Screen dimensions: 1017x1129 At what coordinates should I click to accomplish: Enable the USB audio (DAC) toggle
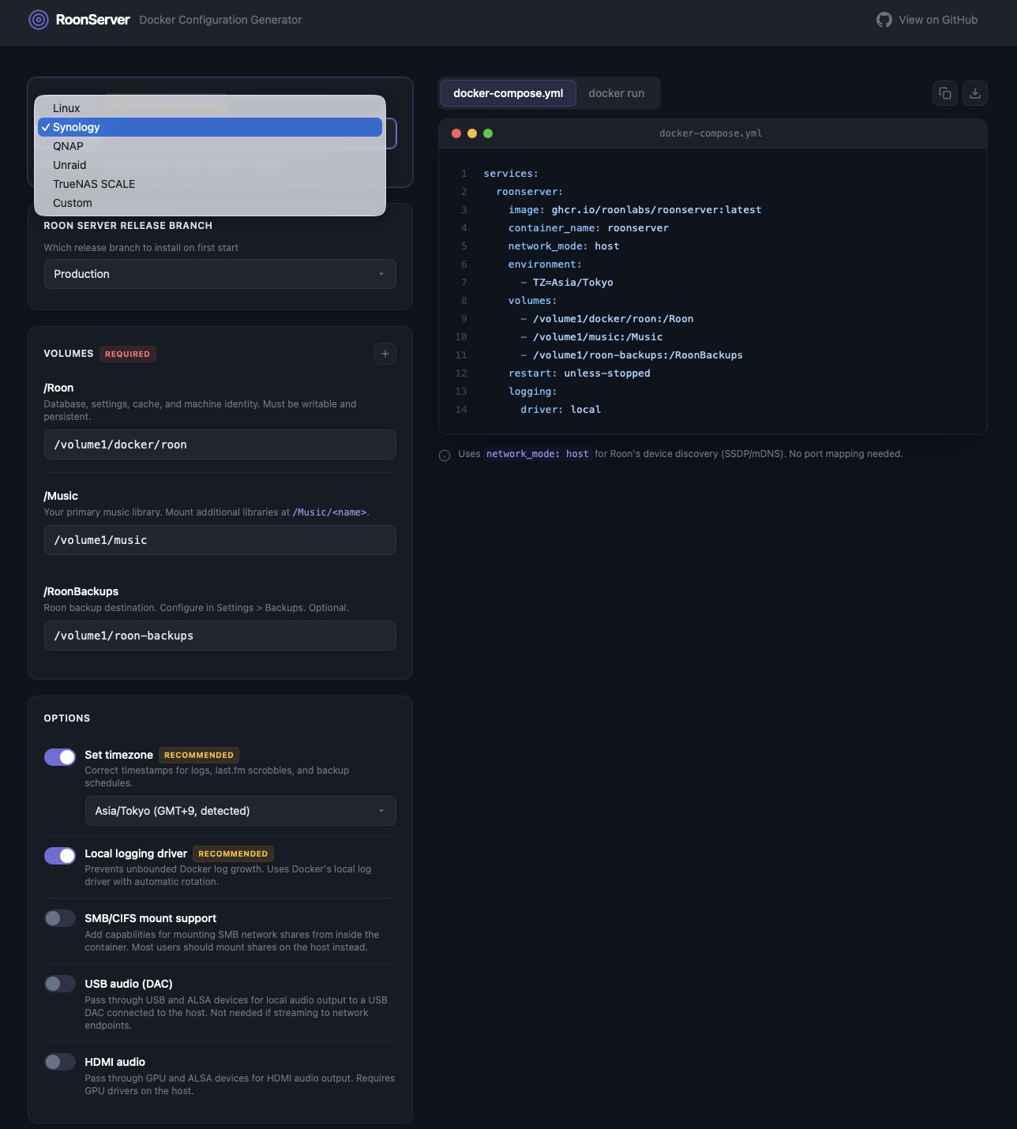coord(60,984)
